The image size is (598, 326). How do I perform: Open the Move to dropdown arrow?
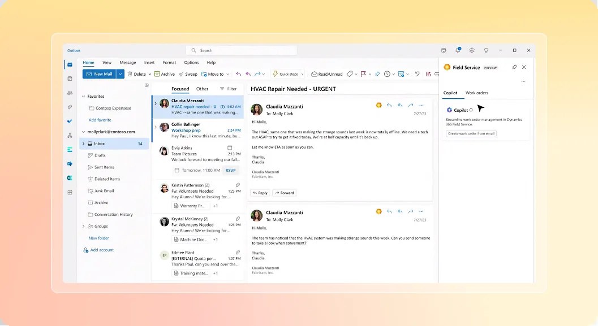227,74
